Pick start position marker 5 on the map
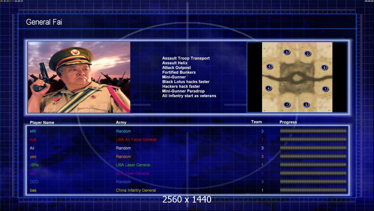Screen dimensions: 374x211 click(x=287, y=52)
